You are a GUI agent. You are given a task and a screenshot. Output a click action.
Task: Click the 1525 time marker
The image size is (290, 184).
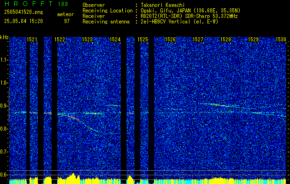143,40
